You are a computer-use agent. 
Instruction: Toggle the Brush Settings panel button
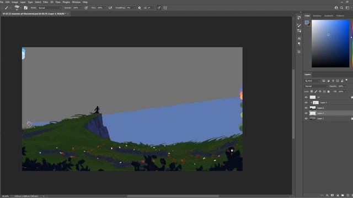point(26,8)
